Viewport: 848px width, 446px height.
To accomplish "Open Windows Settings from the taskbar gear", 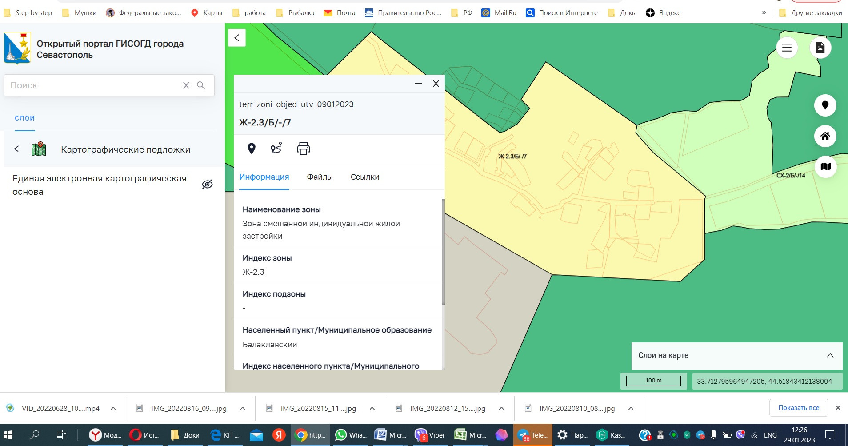I will pyautogui.click(x=572, y=435).
